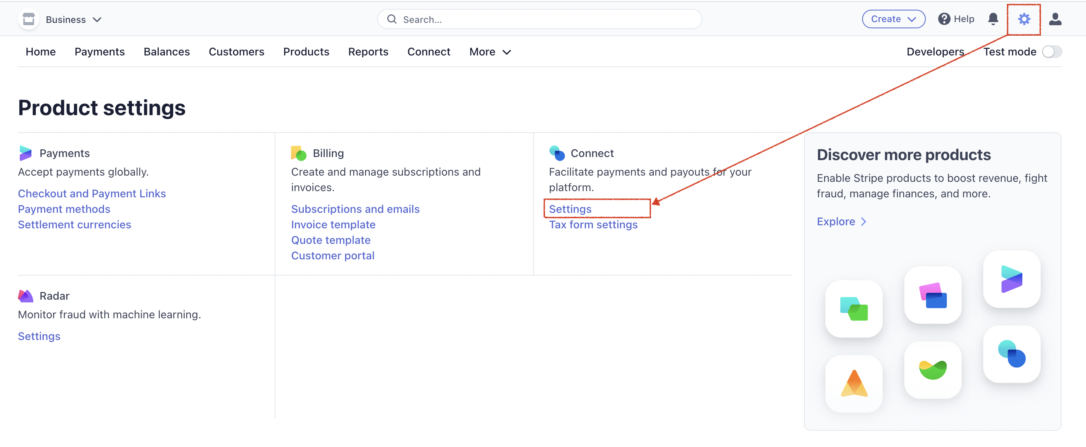Image resolution: width=1086 pixels, height=447 pixels.
Task: Open the Checkout and Payment Links link
Action: point(92,193)
